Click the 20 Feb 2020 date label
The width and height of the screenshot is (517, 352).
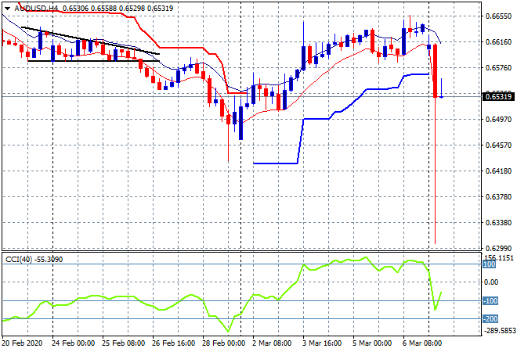[x=22, y=343]
